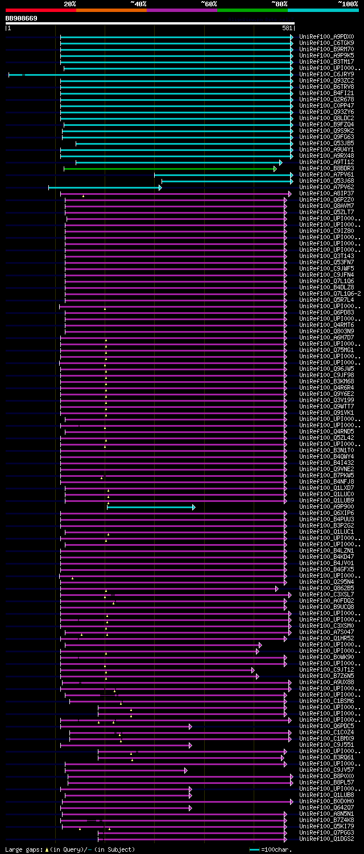The image size is (364, 854).
Task: Select the hit label UniRef100_Q9Y6E2
Action: pos(326,394)
